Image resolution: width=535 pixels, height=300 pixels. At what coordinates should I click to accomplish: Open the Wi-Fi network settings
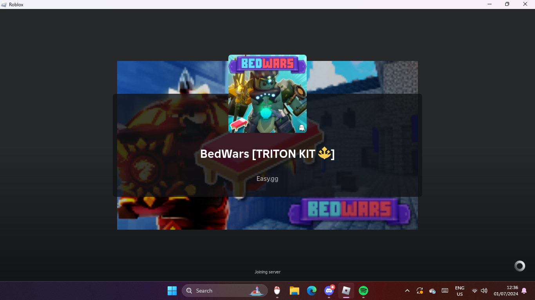pyautogui.click(x=475, y=291)
